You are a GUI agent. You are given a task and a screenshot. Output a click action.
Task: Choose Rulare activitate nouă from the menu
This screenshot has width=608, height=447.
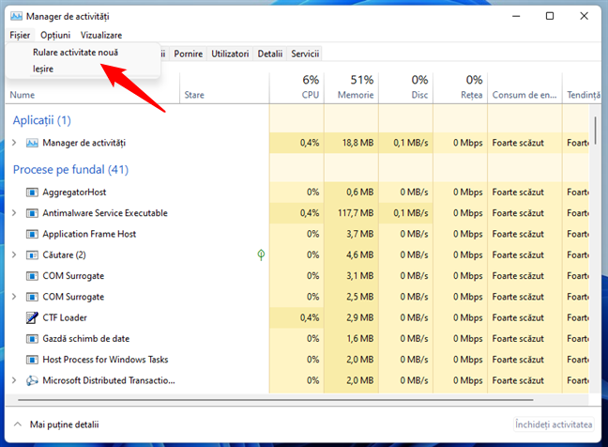76,53
